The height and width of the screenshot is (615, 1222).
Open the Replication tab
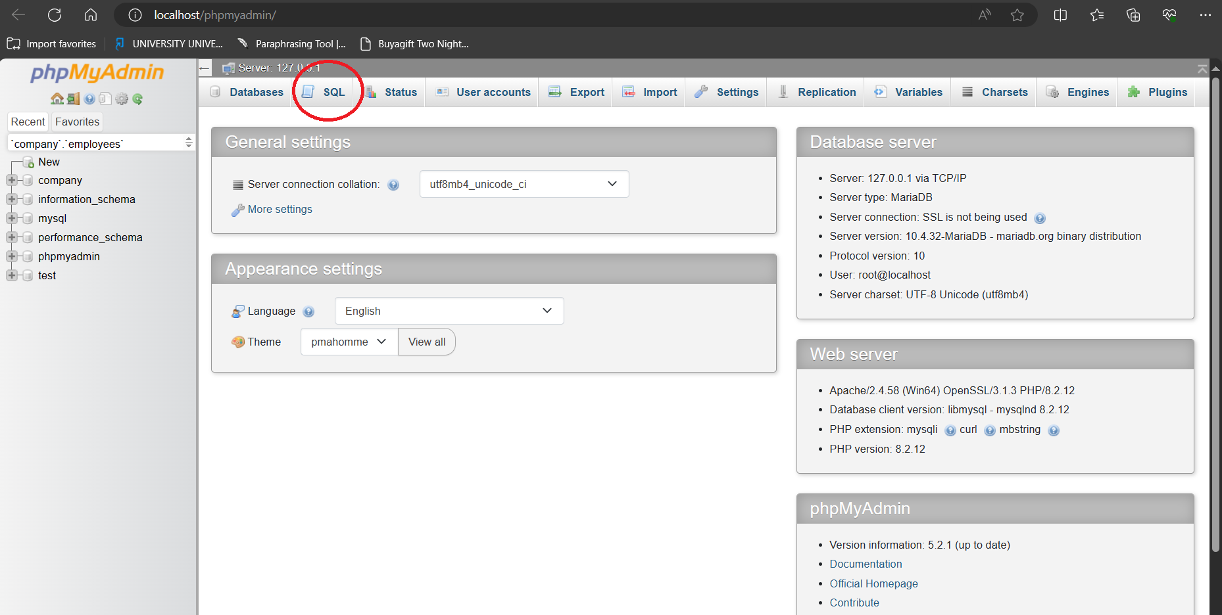(816, 92)
